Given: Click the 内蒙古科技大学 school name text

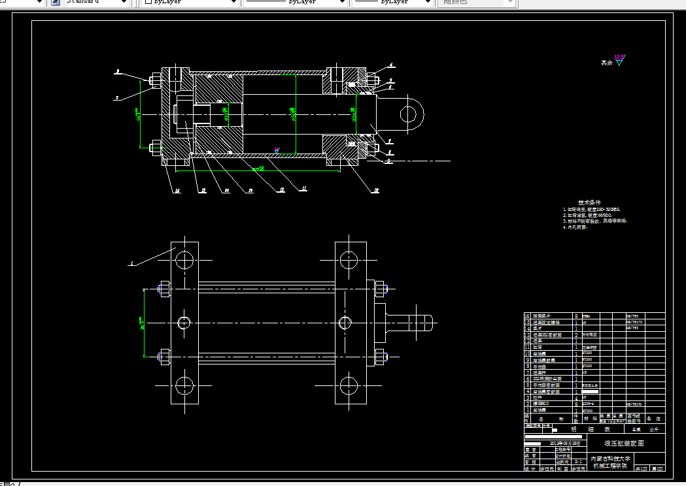Looking at the screenshot, I should pyautogui.click(x=610, y=459).
